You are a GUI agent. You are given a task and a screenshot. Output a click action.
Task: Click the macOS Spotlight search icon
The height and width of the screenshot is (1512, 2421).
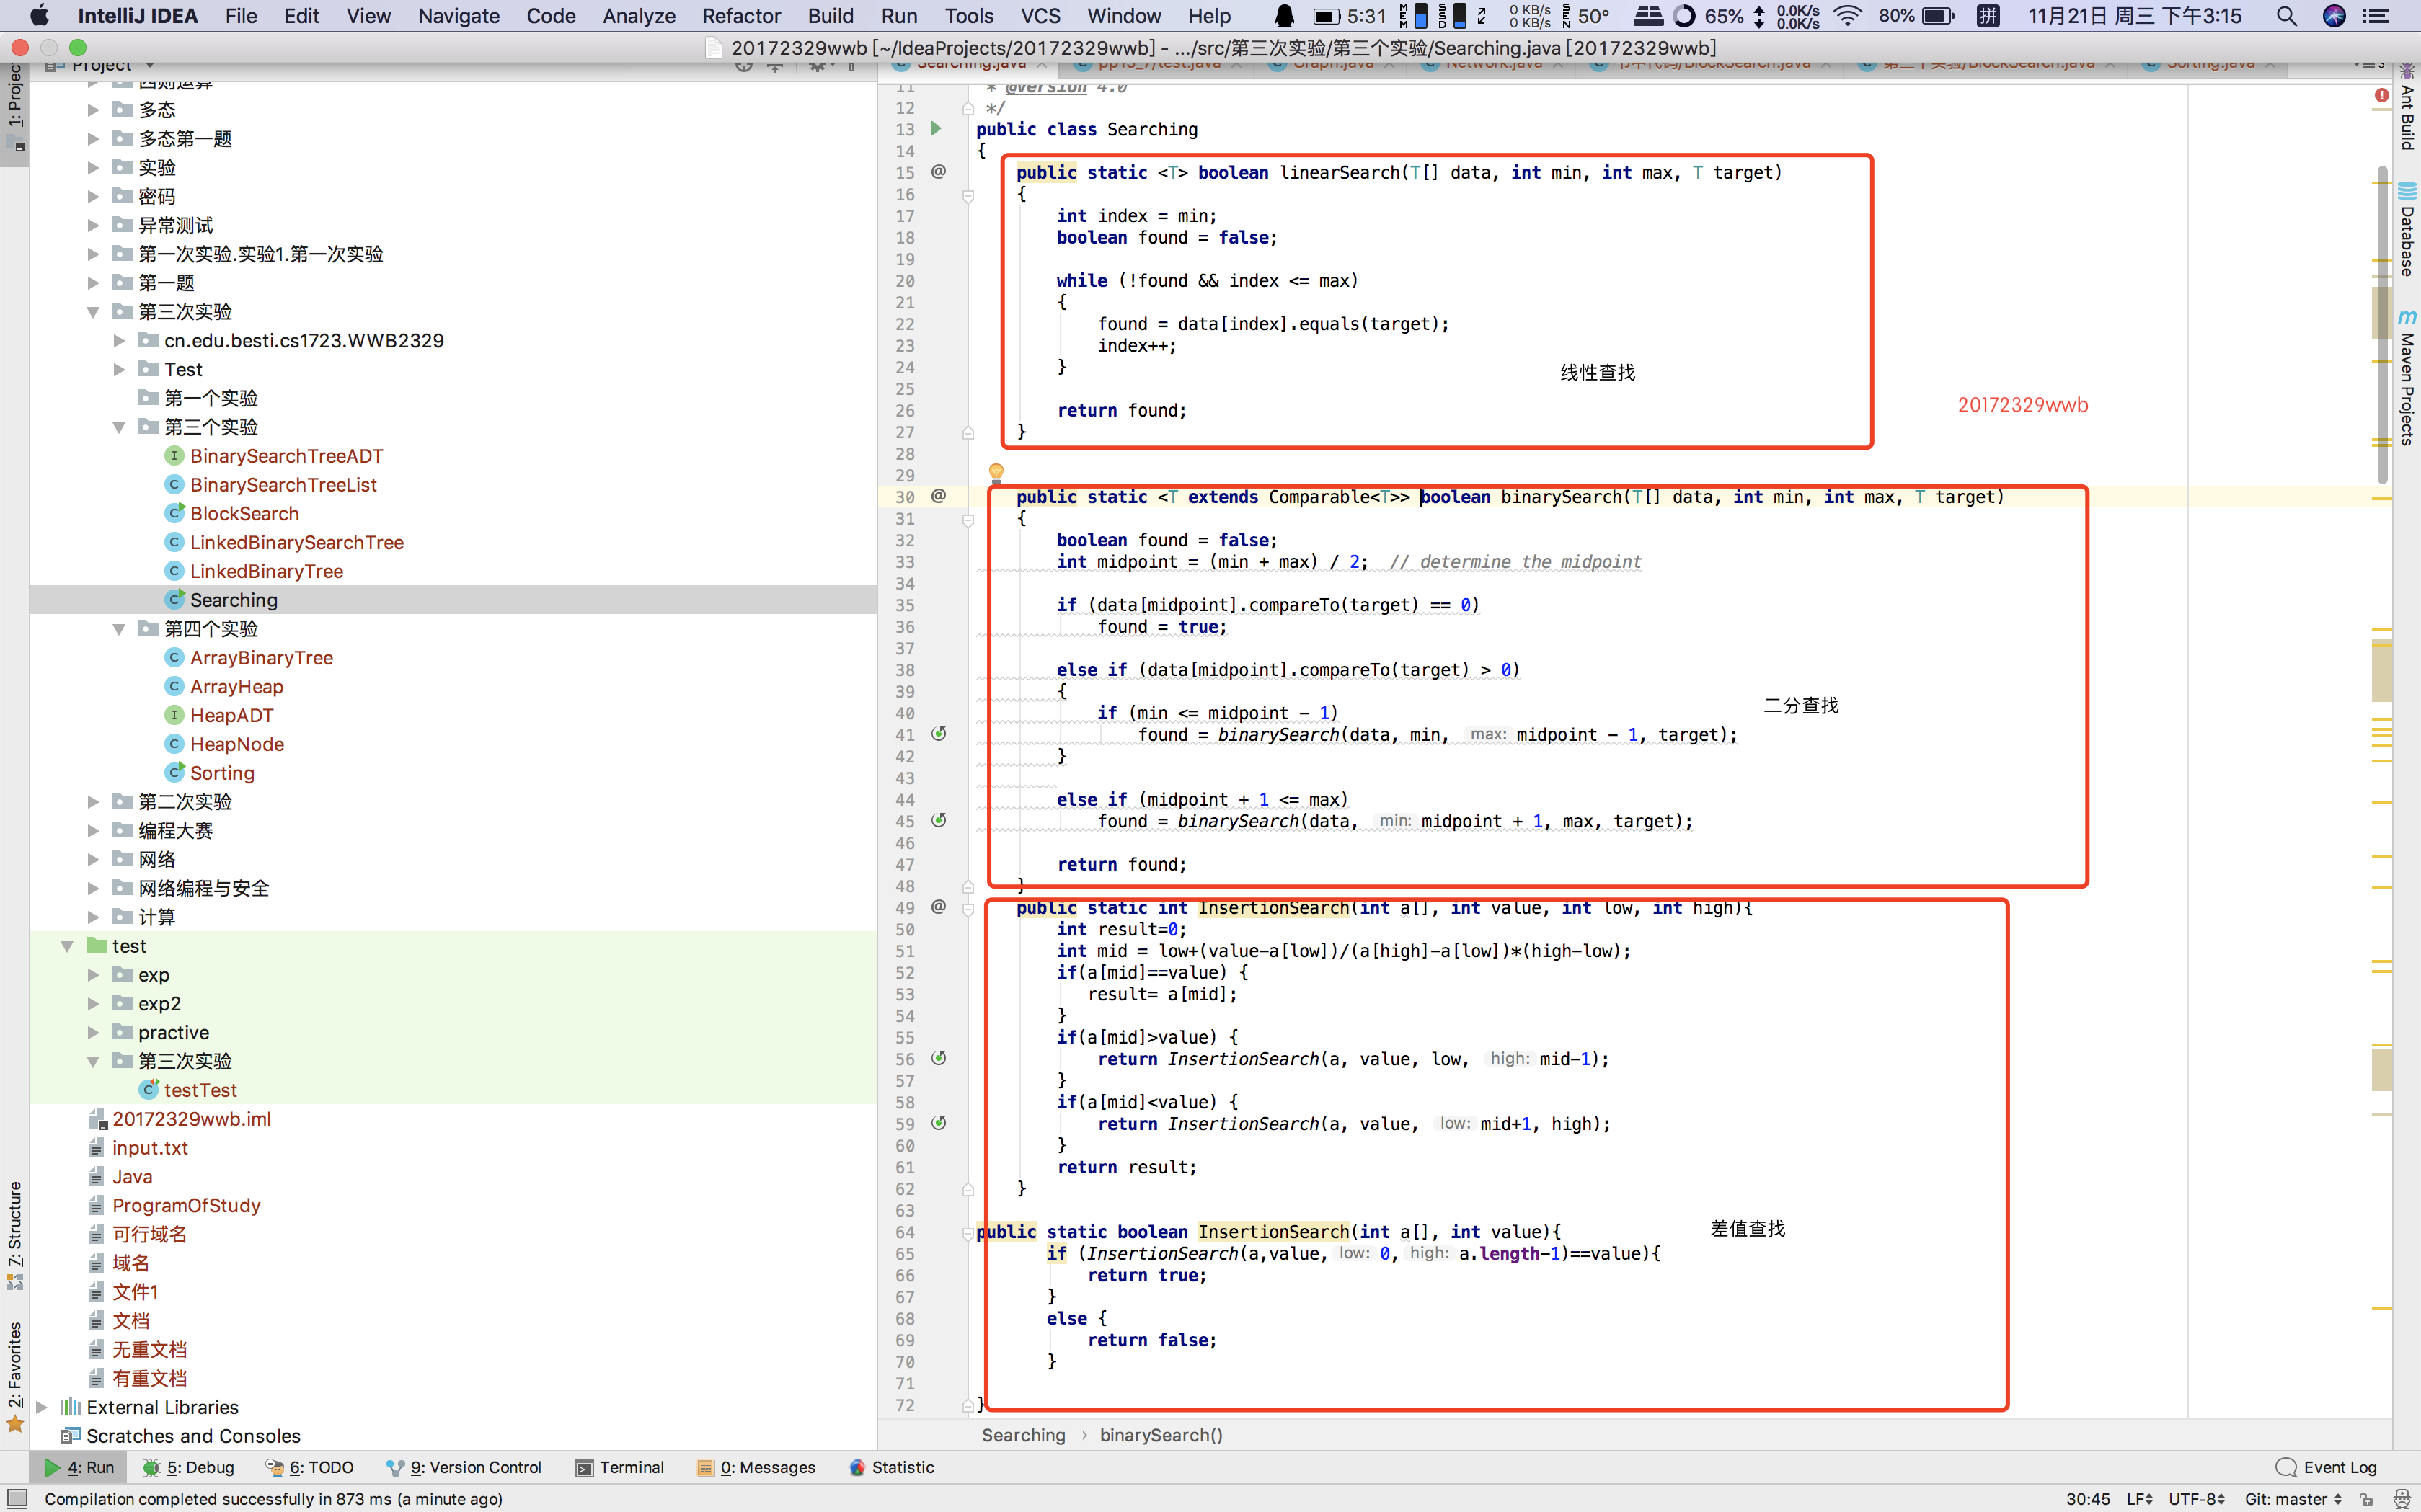click(2287, 16)
